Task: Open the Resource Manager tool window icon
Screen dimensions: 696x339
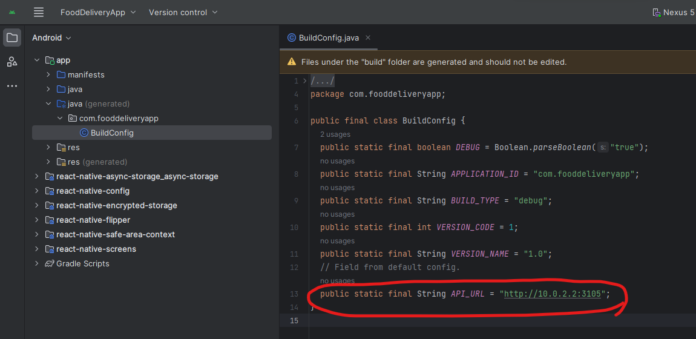Action: pyautogui.click(x=12, y=62)
